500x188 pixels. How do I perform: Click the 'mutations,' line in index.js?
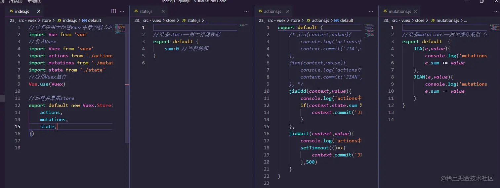point(54,119)
